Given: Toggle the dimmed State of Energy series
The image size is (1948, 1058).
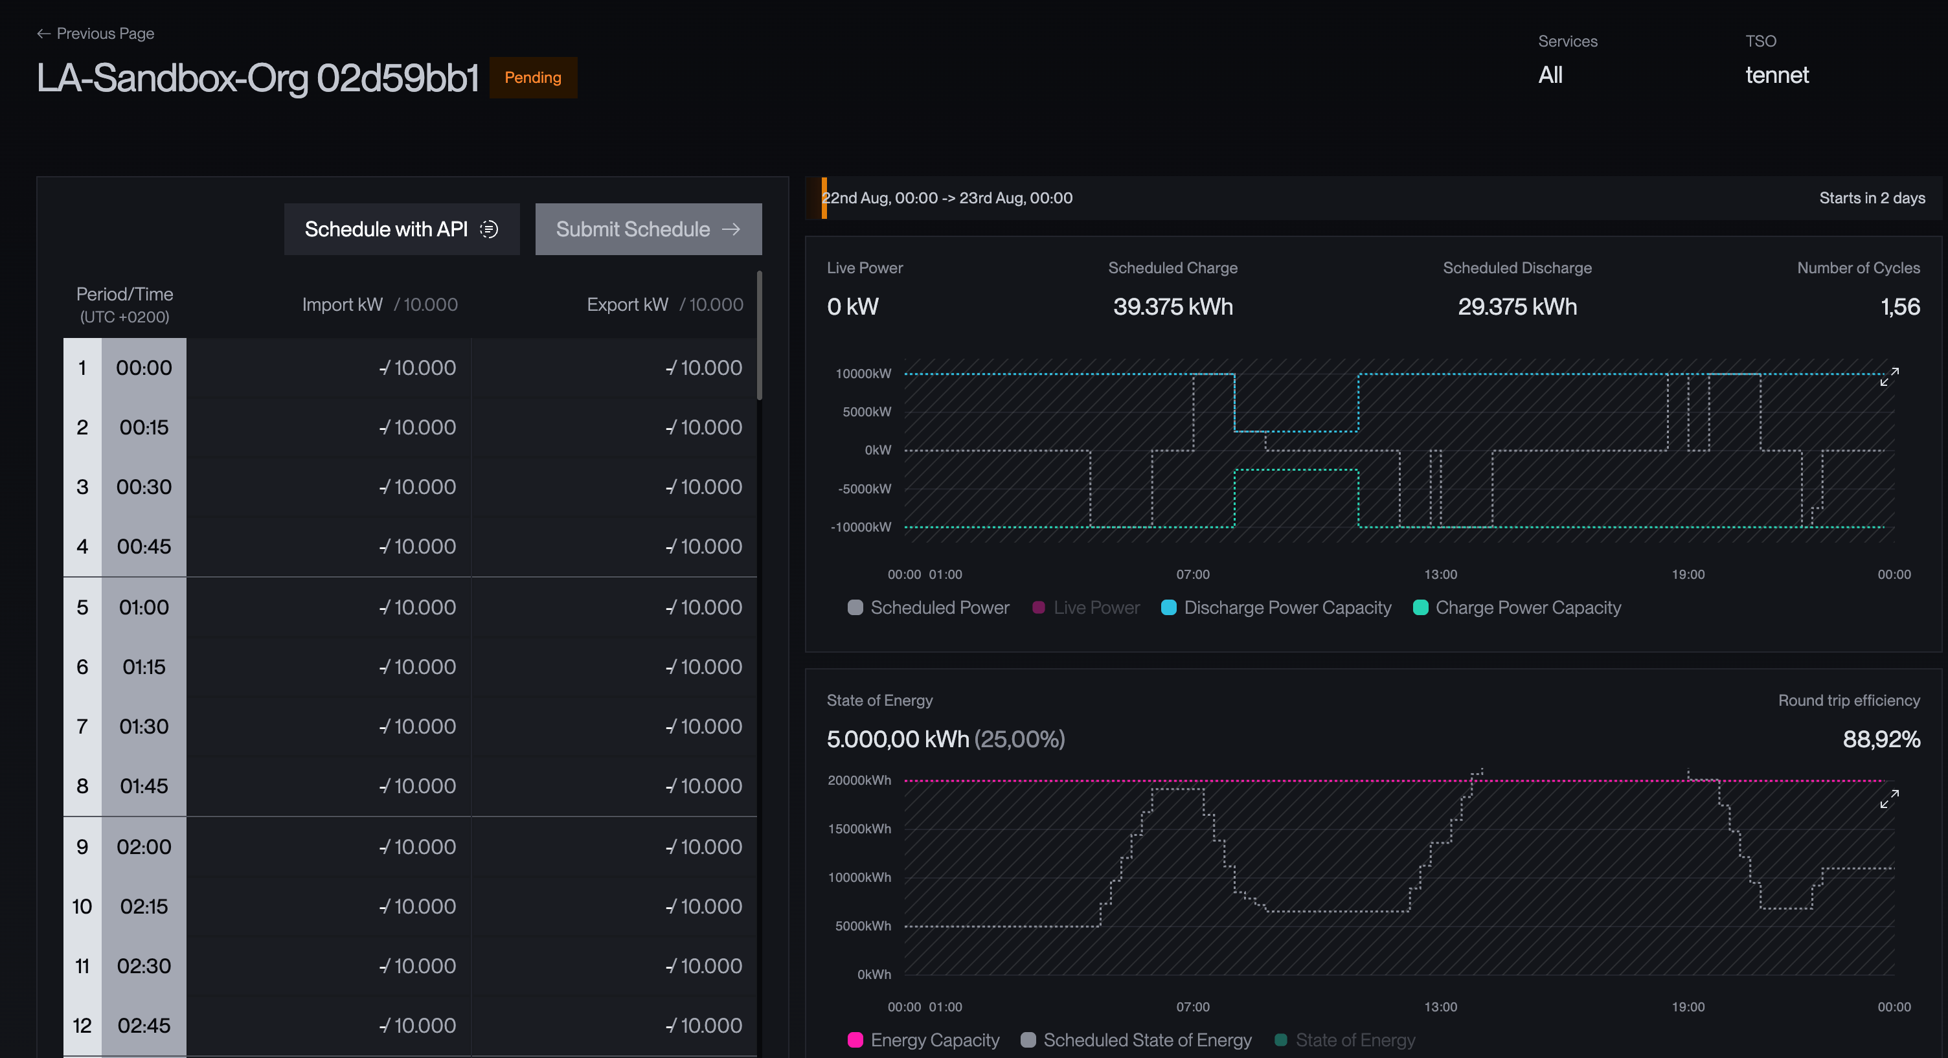Looking at the screenshot, I should pyautogui.click(x=1345, y=1040).
